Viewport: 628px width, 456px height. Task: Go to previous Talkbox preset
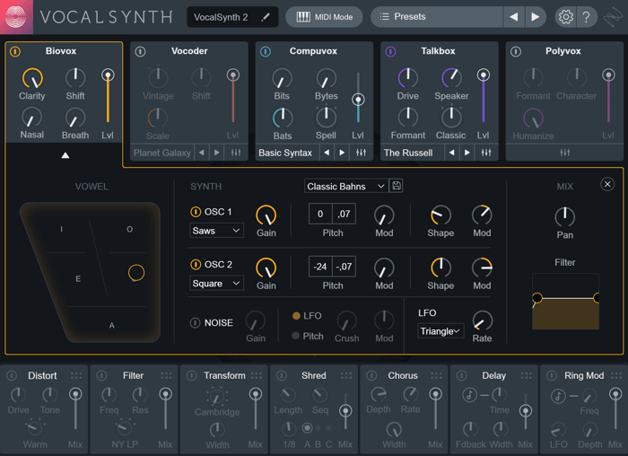tap(451, 153)
